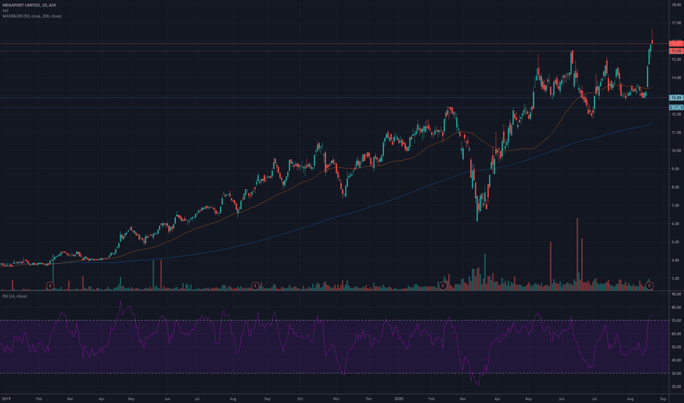Click the 50.00 RSI axis label
The image size is (684, 403).
click(677, 347)
